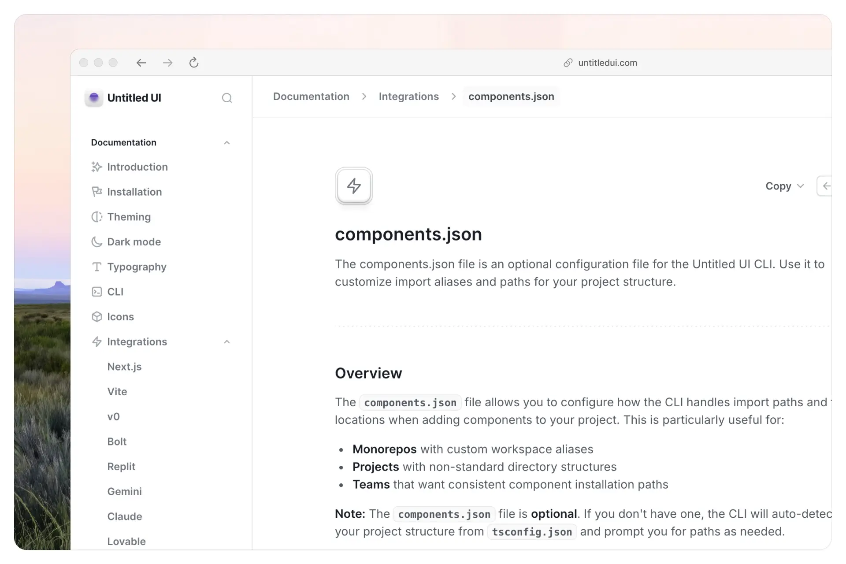Select the Theming icon
Viewport: 846px width, 564px height.
pos(97,217)
